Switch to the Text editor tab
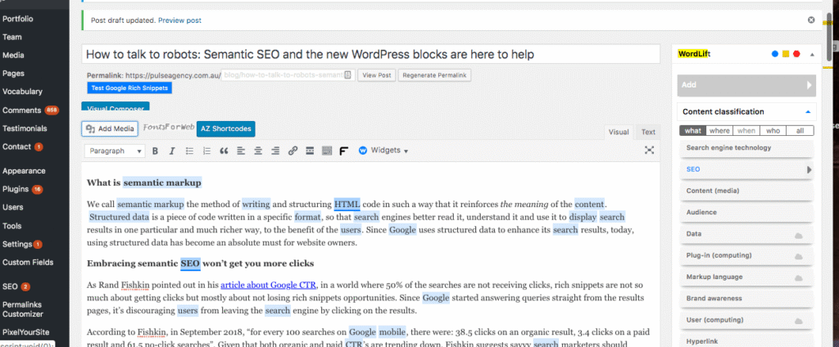 (x=647, y=132)
